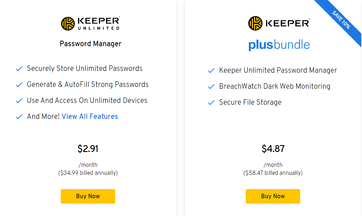Click the $4.87 price label
This screenshot has width=362, height=216.
pyautogui.click(x=273, y=149)
